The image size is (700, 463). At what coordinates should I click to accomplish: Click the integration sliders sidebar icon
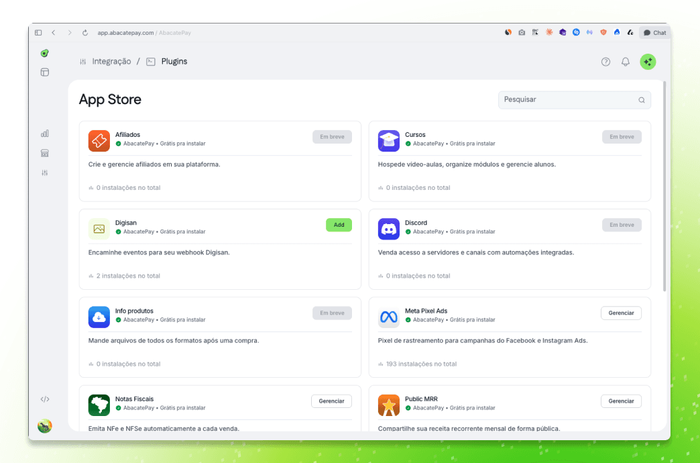(x=45, y=172)
